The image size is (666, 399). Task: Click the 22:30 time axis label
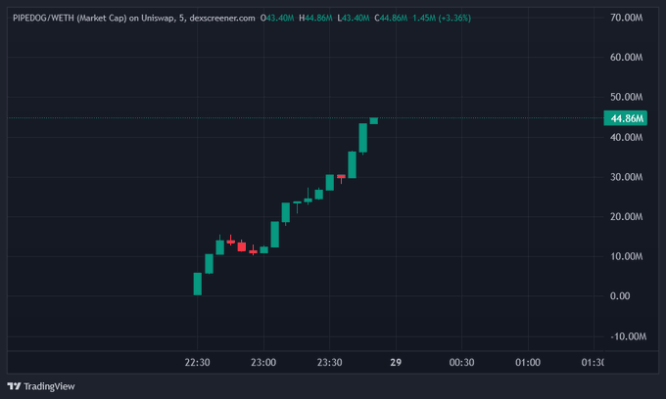197,363
